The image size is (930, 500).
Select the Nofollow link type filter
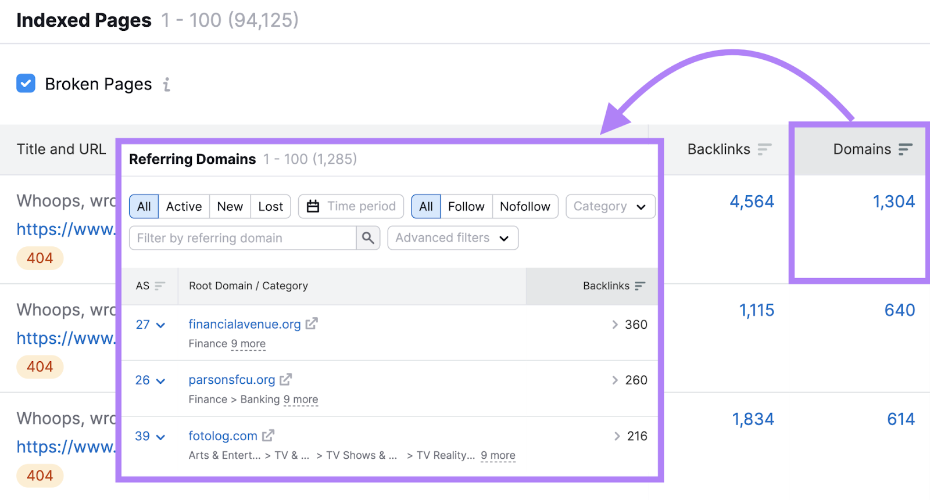pos(525,207)
